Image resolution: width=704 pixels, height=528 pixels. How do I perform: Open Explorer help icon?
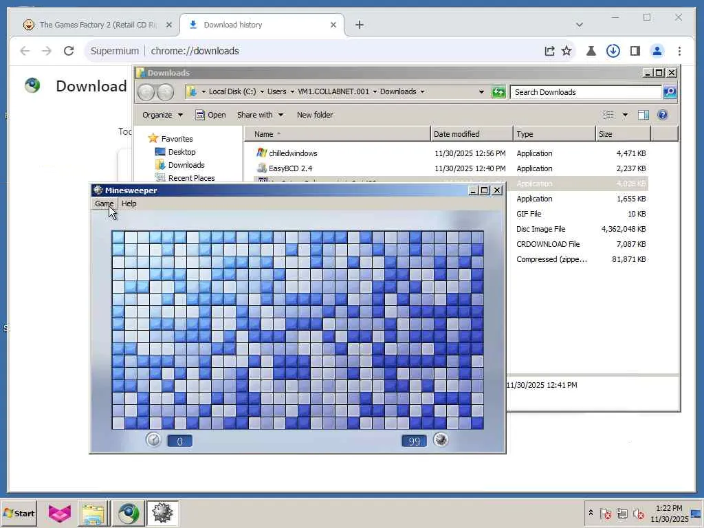click(662, 115)
